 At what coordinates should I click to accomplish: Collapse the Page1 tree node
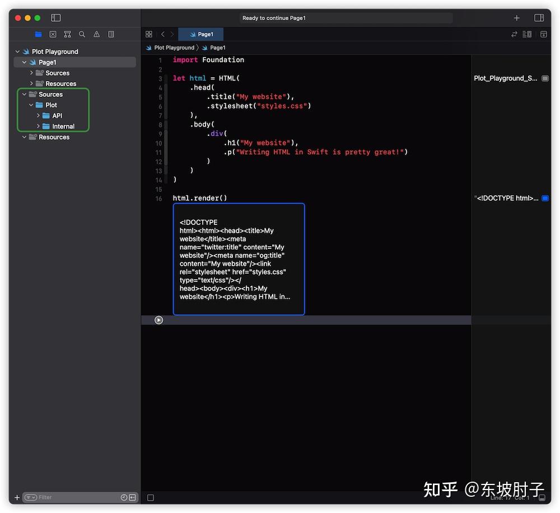tap(24, 63)
